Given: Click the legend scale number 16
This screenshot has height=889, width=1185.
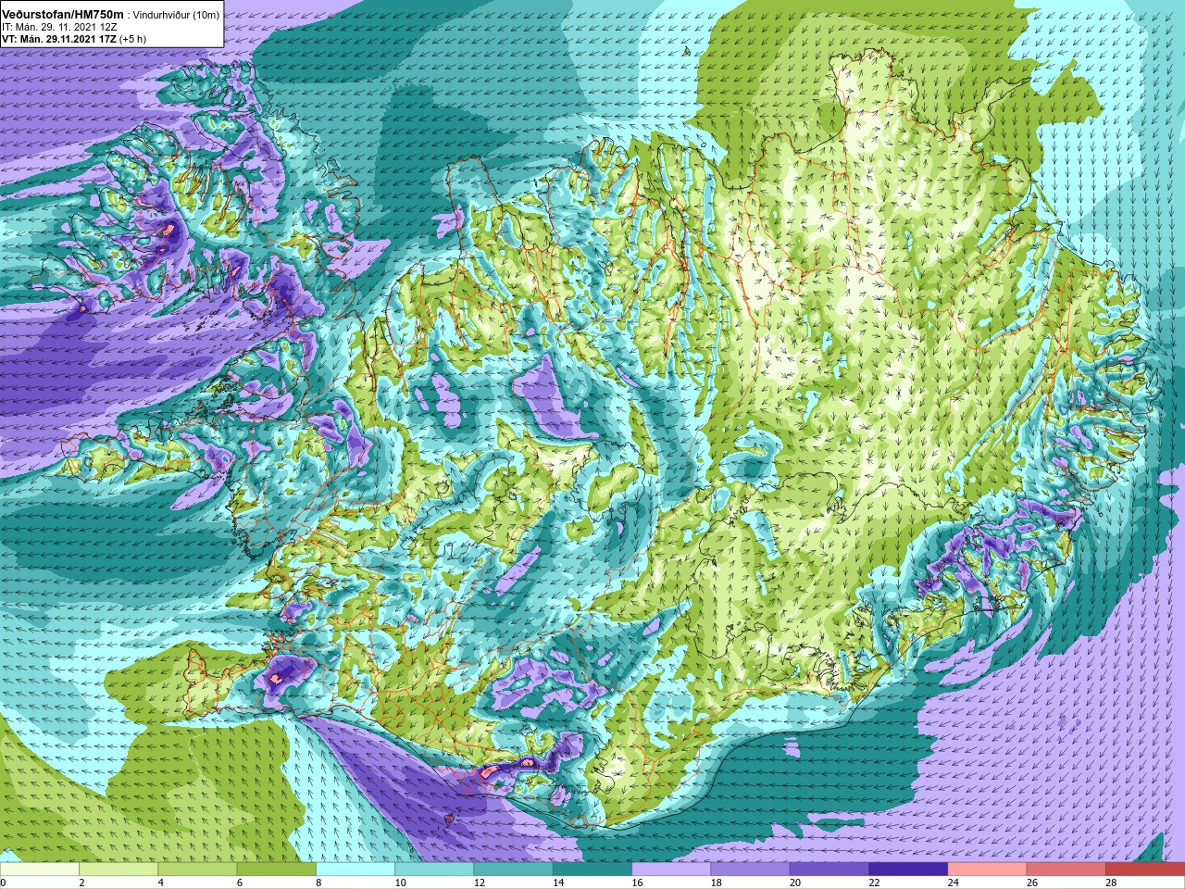Looking at the screenshot, I should point(638,883).
